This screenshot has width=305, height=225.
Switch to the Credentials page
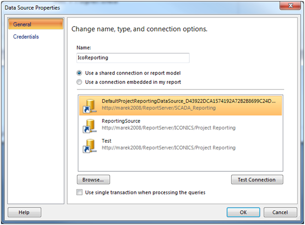tap(26, 37)
